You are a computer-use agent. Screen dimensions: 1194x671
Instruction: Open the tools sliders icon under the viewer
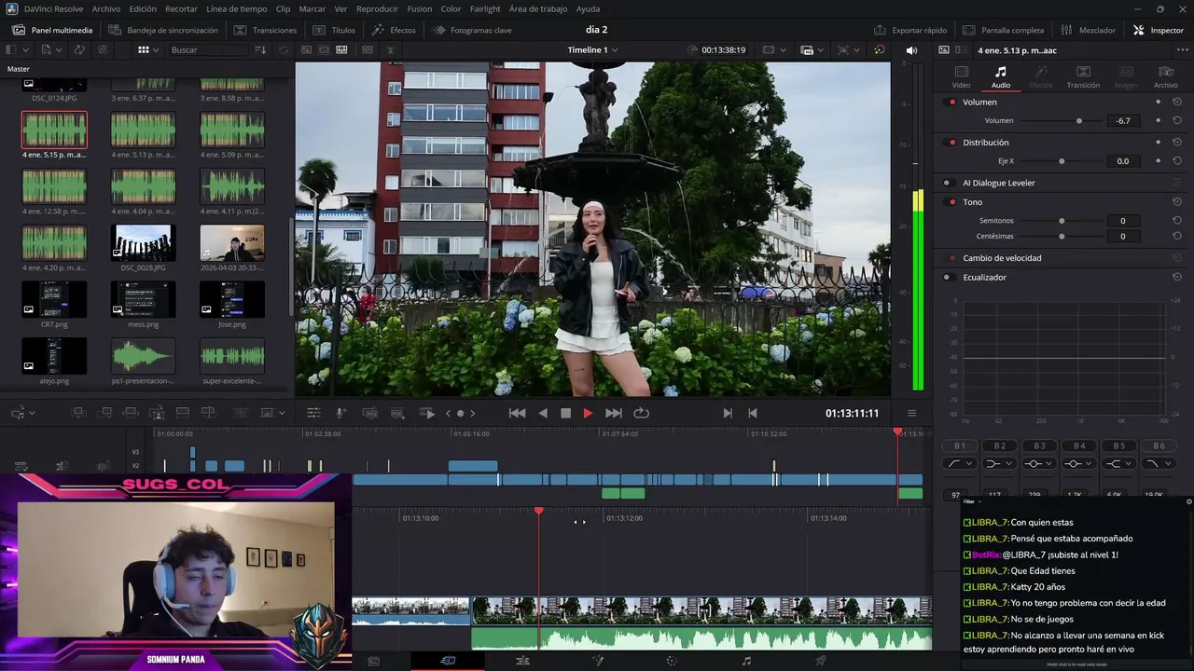(x=313, y=413)
